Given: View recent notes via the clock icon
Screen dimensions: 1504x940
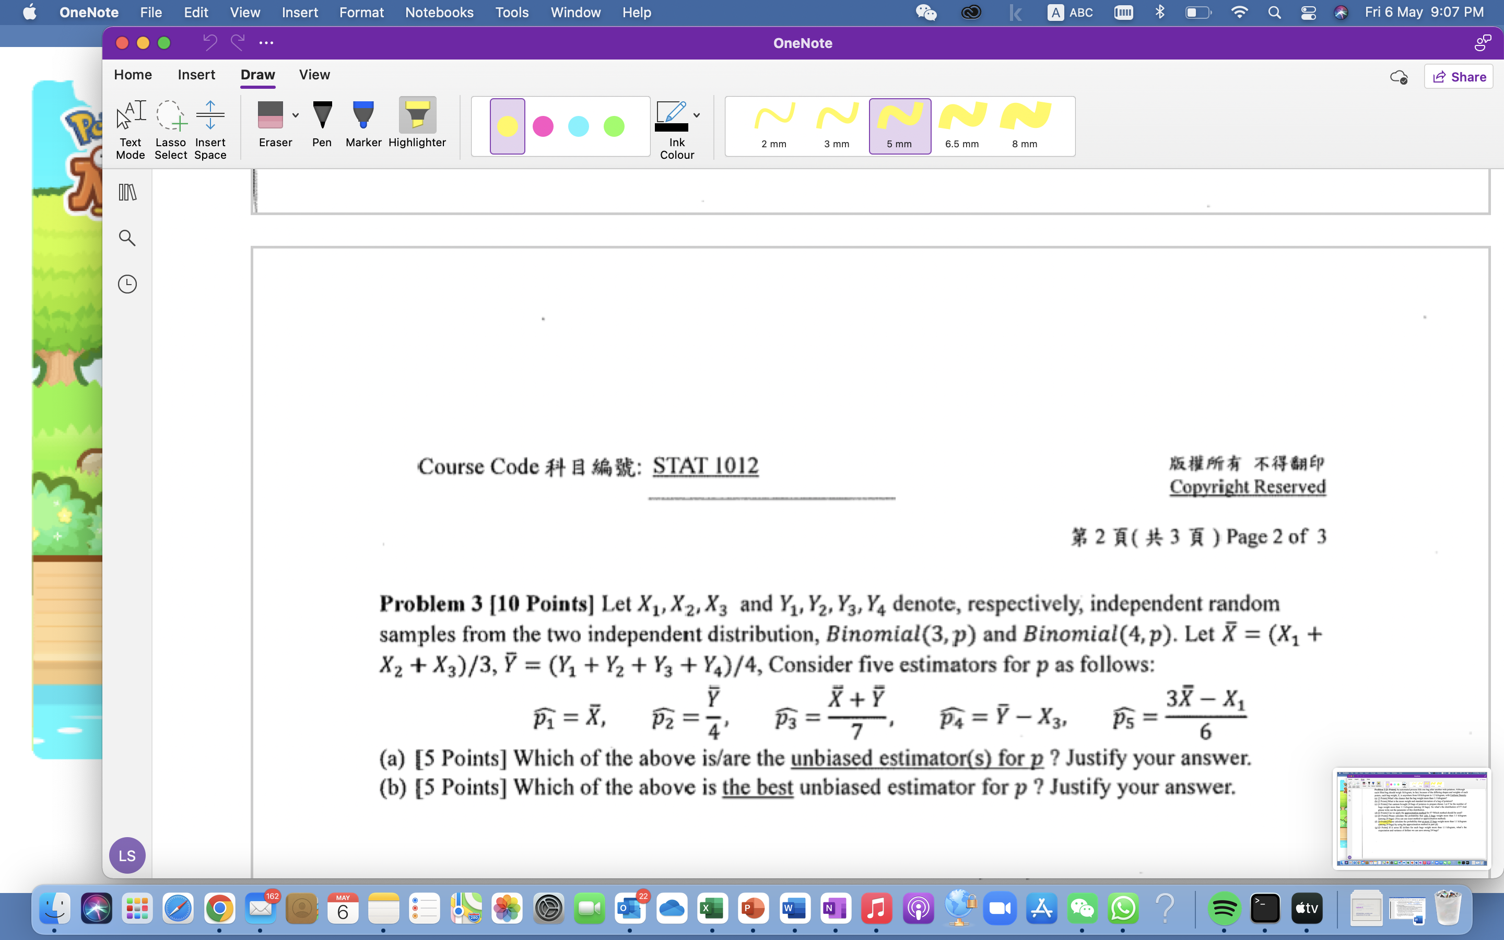Looking at the screenshot, I should [x=127, y=284].
